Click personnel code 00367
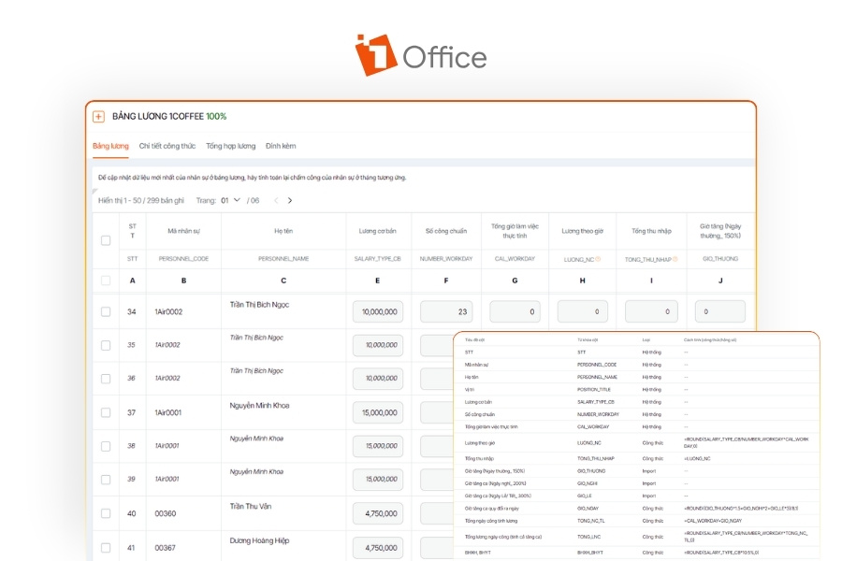The width and height of the screenshot is (842, 561). coord(166,548)
